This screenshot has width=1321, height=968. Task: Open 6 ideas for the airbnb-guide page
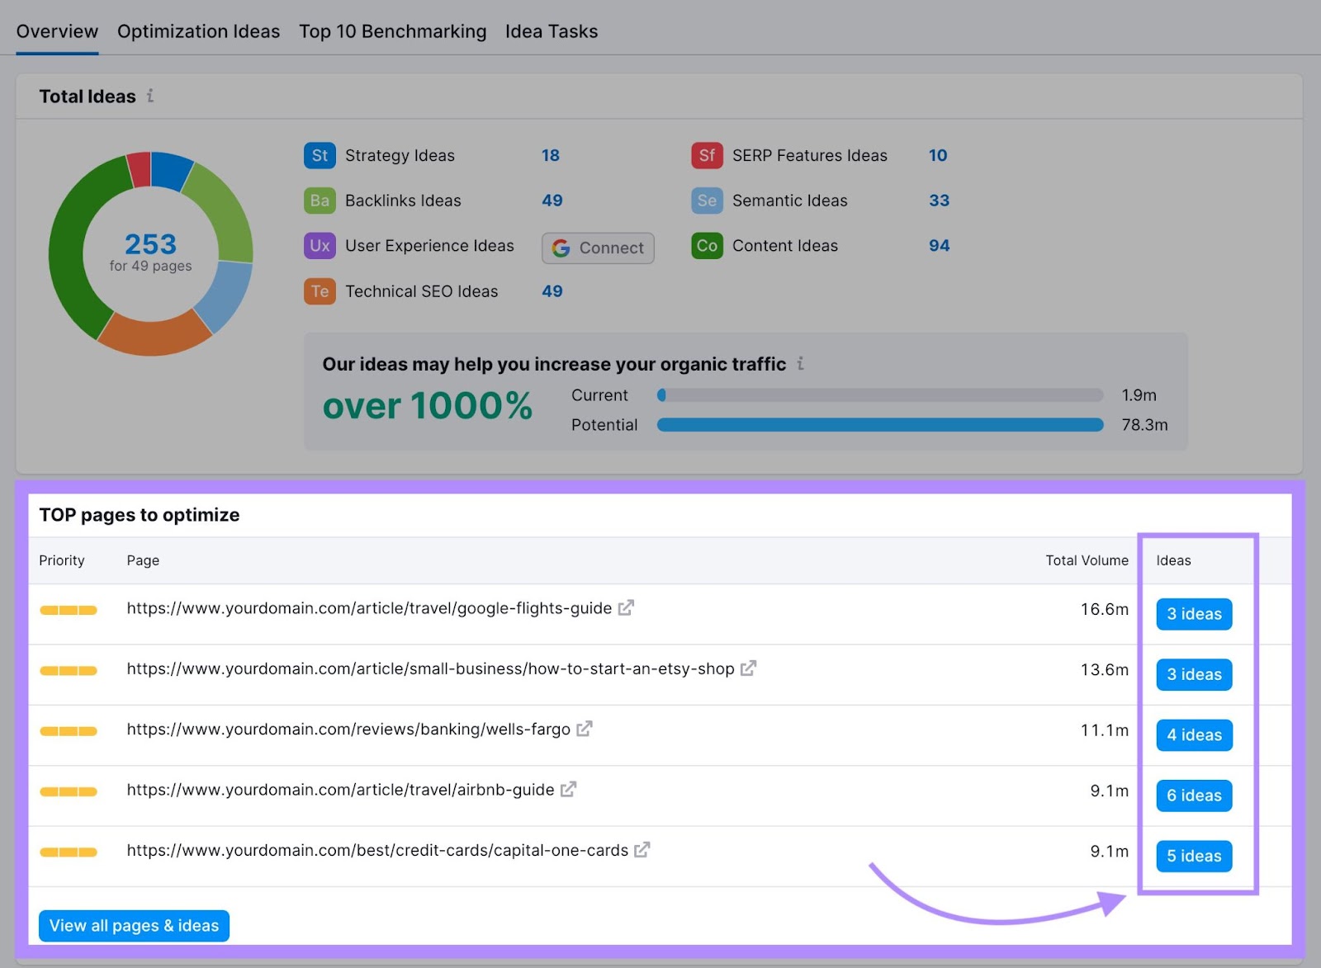coord(1193,795)
